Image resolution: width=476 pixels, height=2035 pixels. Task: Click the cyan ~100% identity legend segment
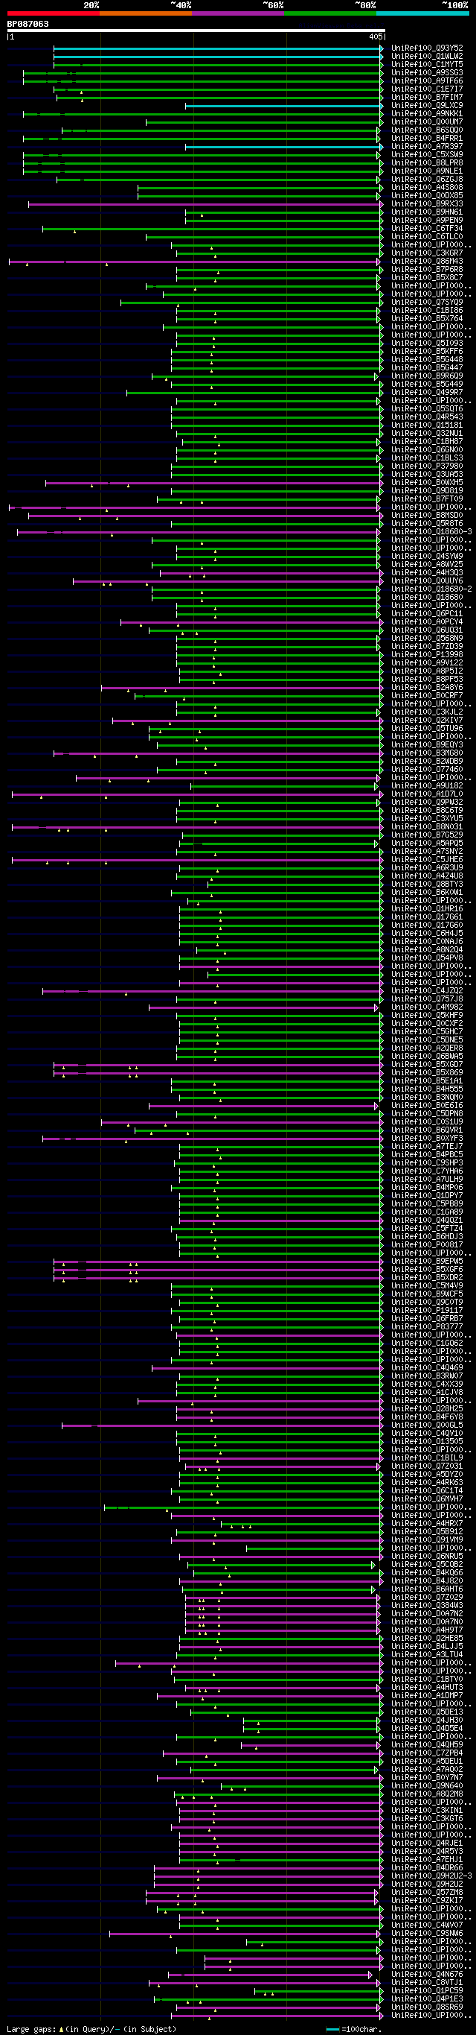(x=422, y=13)
